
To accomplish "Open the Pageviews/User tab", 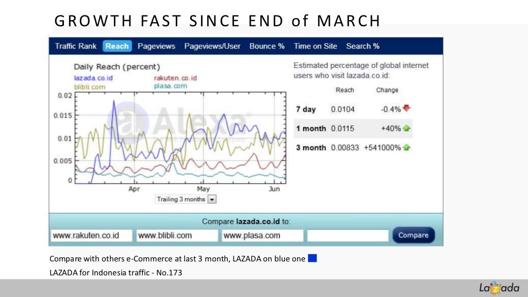I will click(212, 46).
